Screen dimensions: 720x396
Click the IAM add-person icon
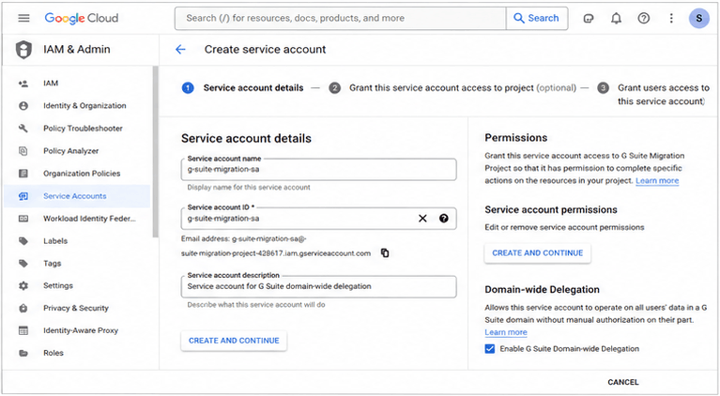point(23,84)
